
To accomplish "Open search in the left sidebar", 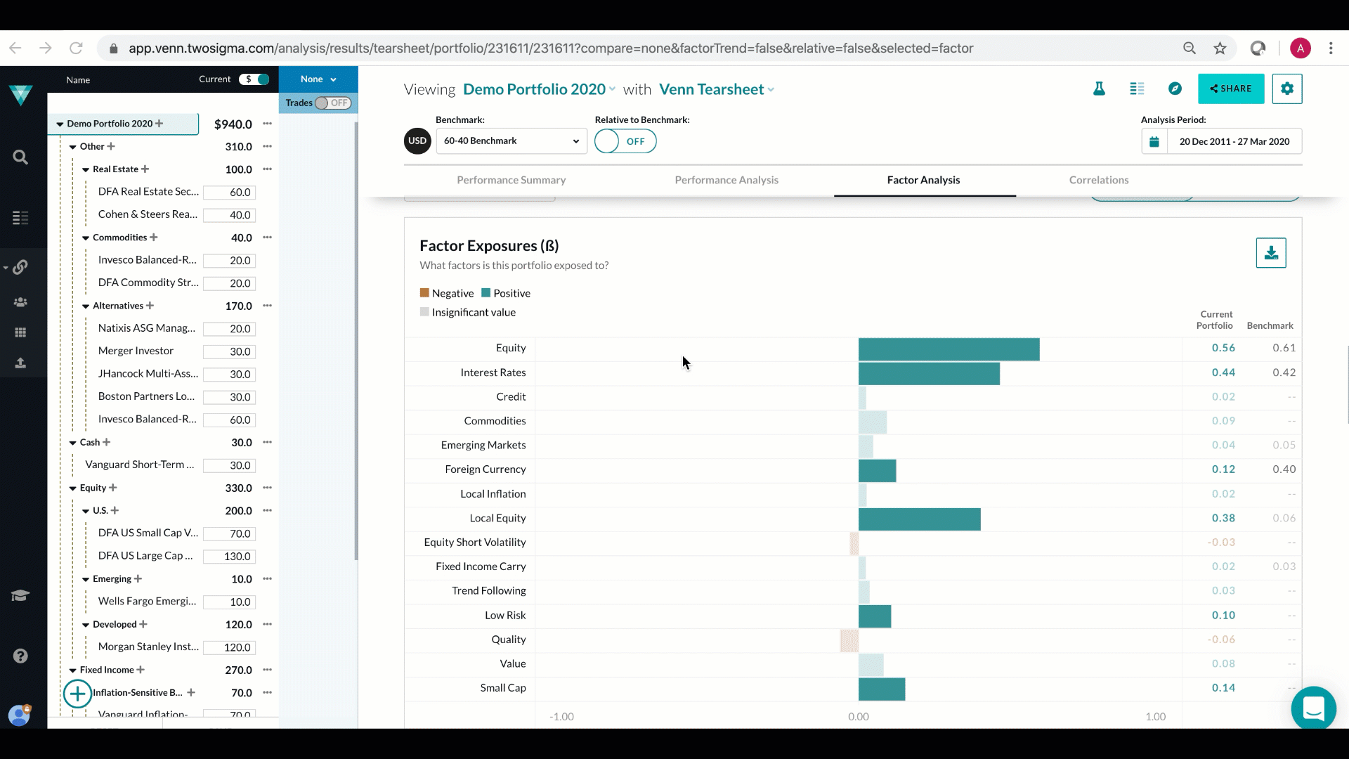I will (20, 157).
